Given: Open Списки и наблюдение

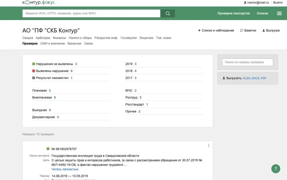Looking at the screenshot, I should click(216, 30).
